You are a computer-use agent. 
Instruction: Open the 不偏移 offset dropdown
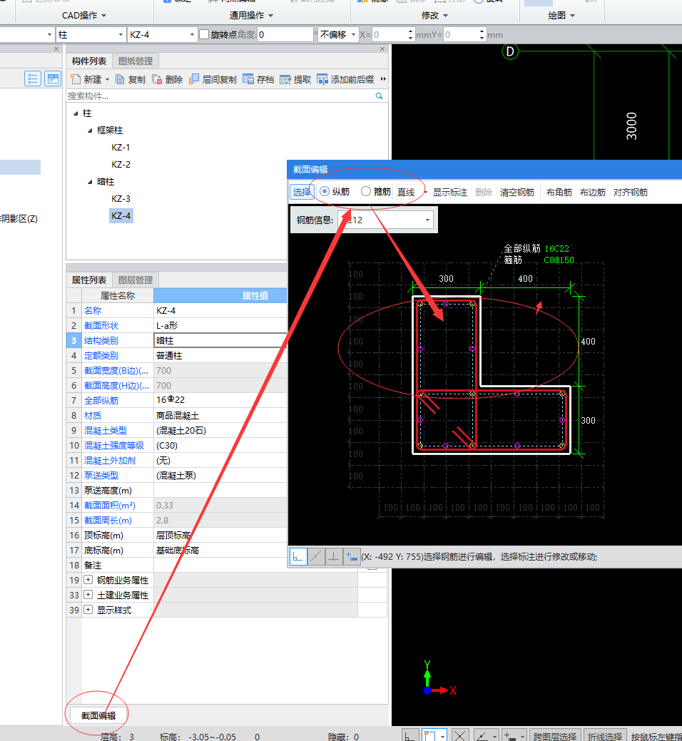point(353,34)
